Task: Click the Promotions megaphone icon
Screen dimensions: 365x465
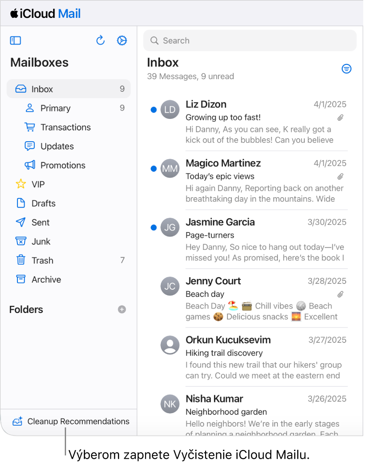Action: point(29,165)
